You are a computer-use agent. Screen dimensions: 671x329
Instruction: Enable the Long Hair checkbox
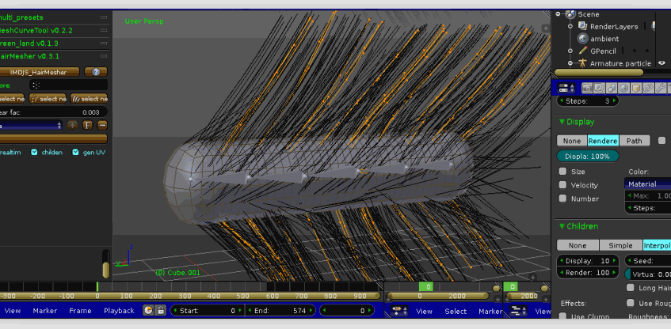point(630,288)
